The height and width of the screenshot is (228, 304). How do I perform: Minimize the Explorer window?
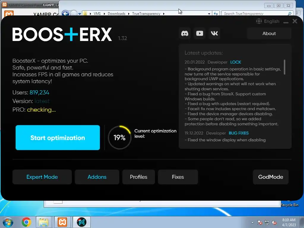269,5
